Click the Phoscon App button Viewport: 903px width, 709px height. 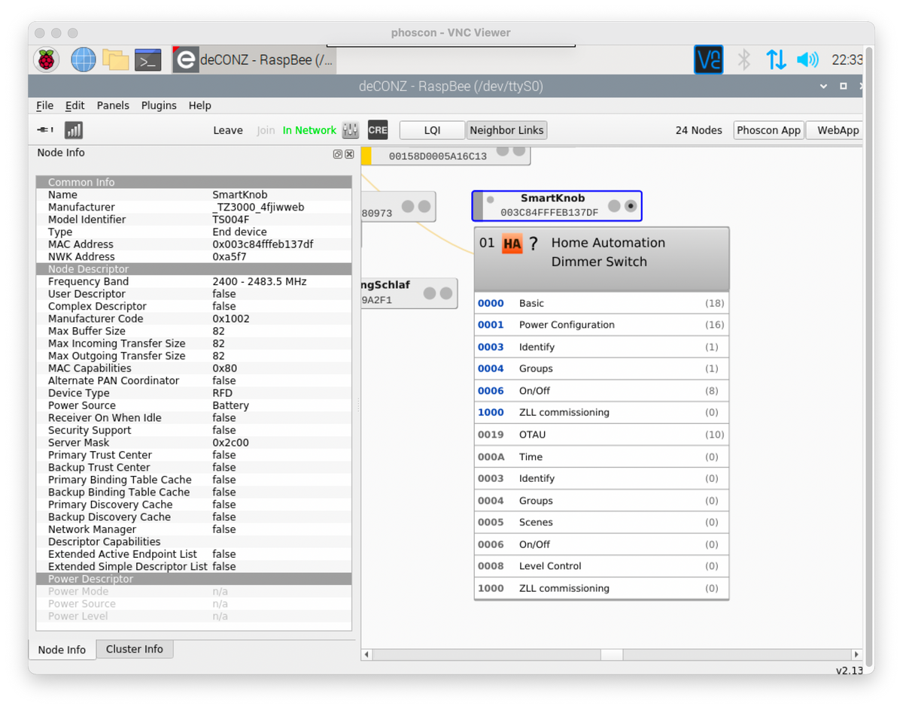pos(768,130)
